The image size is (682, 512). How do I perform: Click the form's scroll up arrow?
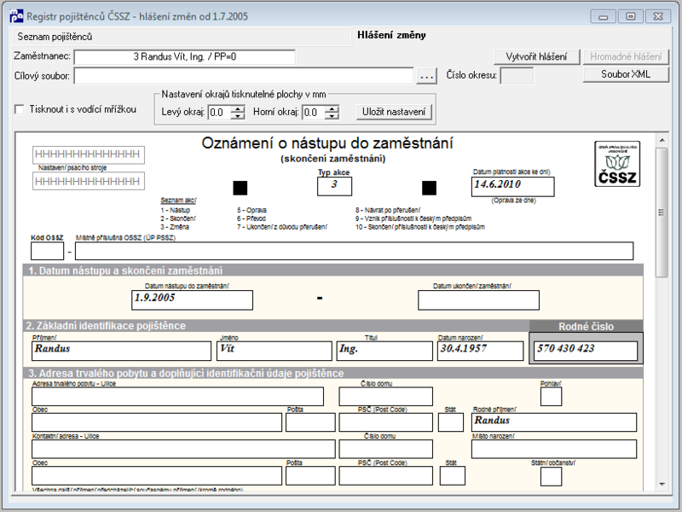tap(662, 140)
